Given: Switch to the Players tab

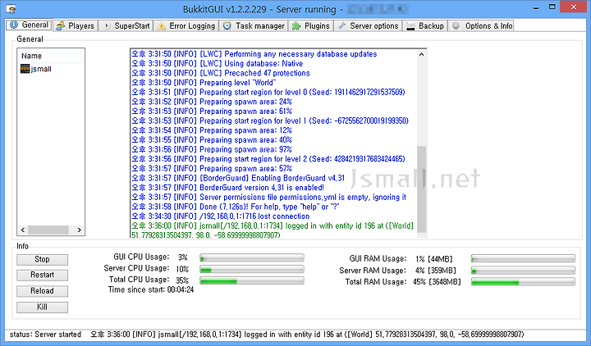Looking at the screenshot, I should pos(76,25).
